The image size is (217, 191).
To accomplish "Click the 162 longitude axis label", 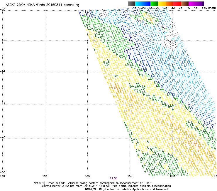I will [x=172, y=176].
